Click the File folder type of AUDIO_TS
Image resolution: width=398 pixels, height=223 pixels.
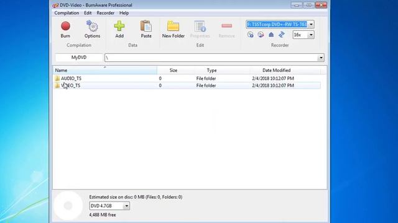[206, 79]
